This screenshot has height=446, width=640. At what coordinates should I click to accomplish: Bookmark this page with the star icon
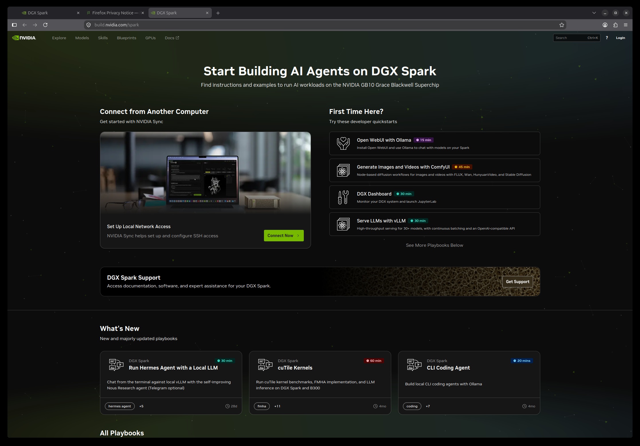[562, 25]
